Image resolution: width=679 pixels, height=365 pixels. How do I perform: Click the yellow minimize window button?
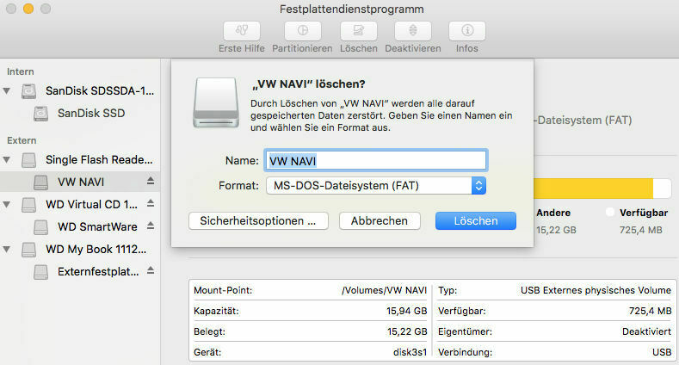tap(28, 9)
